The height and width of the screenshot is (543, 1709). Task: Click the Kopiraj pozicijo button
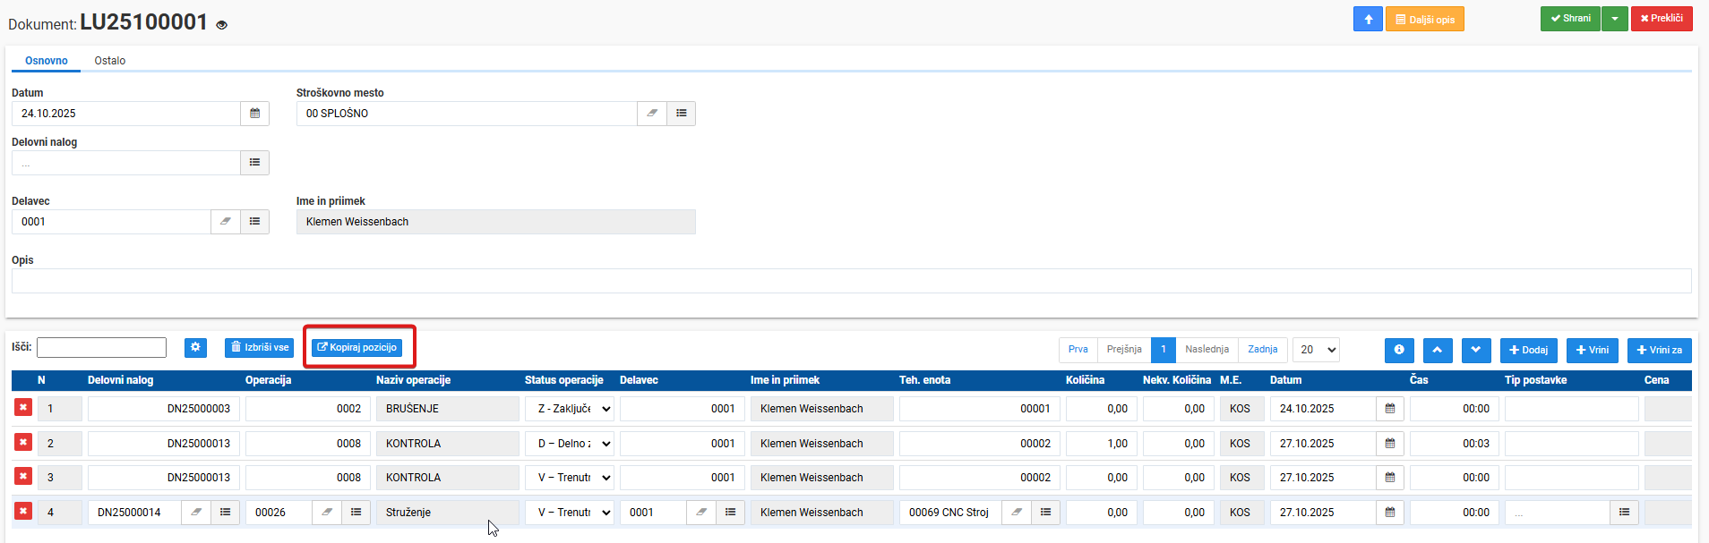pos(356,347)
